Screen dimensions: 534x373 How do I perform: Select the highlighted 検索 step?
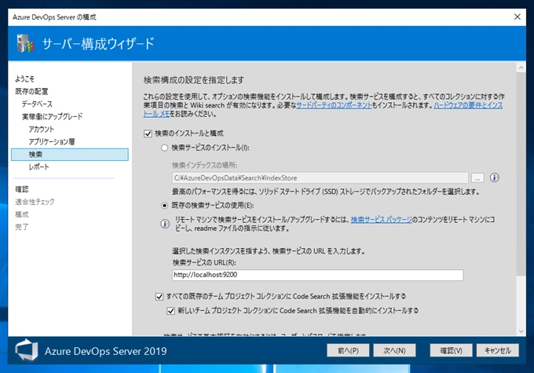pos(70,155)
